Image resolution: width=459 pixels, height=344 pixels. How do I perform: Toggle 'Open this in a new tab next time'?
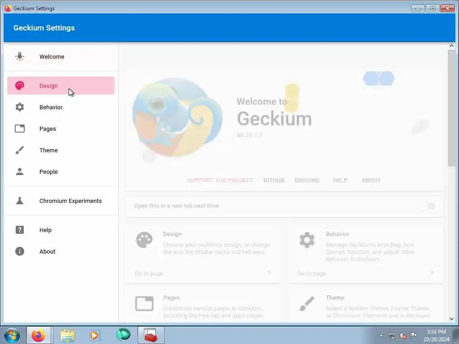428,206
